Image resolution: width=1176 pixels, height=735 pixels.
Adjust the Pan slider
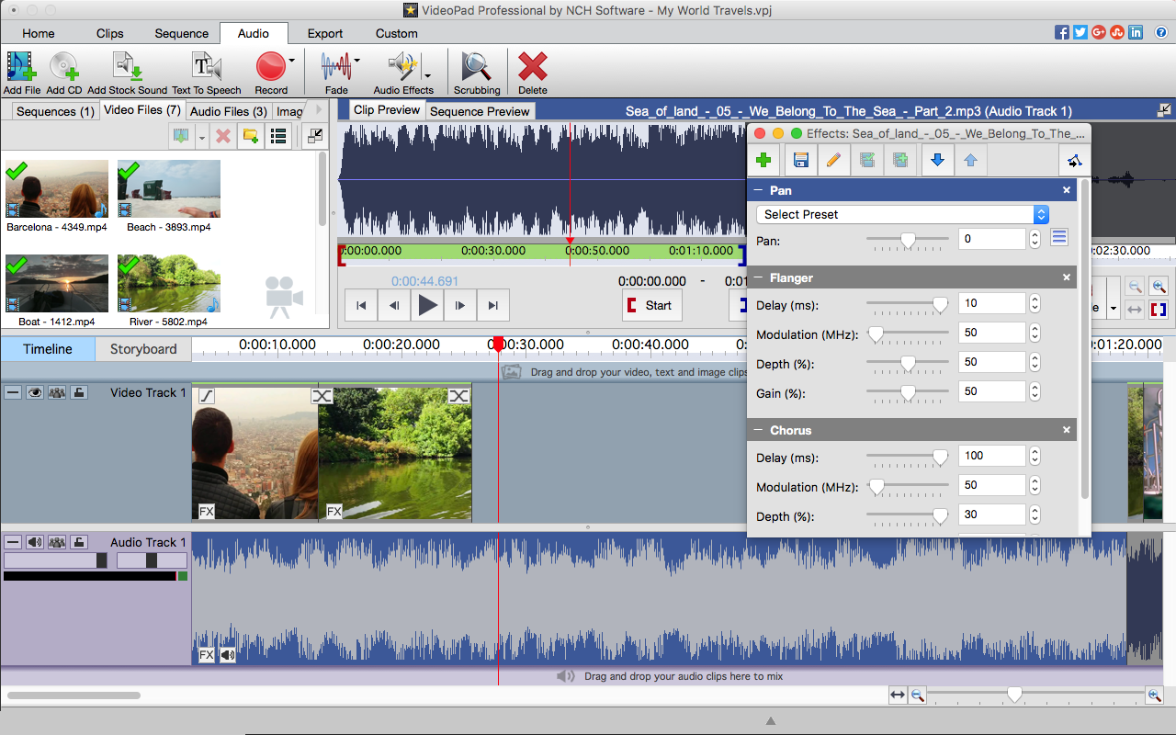pos(908,239)
